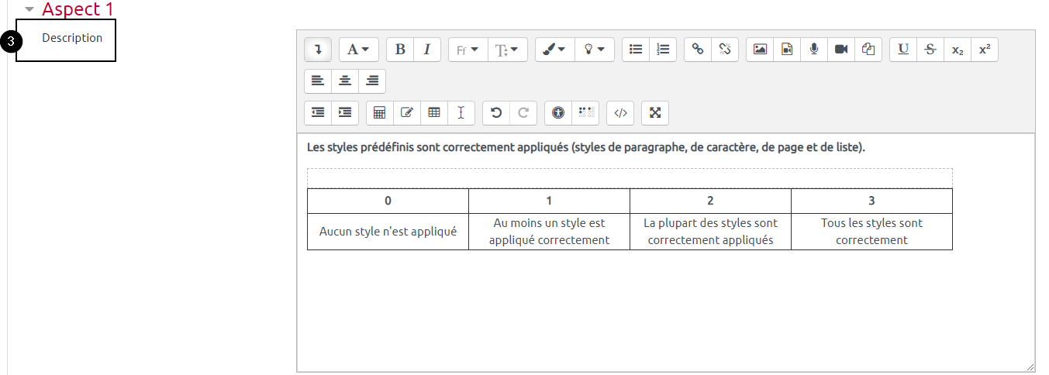Undo the last edit

pos(496,112)
